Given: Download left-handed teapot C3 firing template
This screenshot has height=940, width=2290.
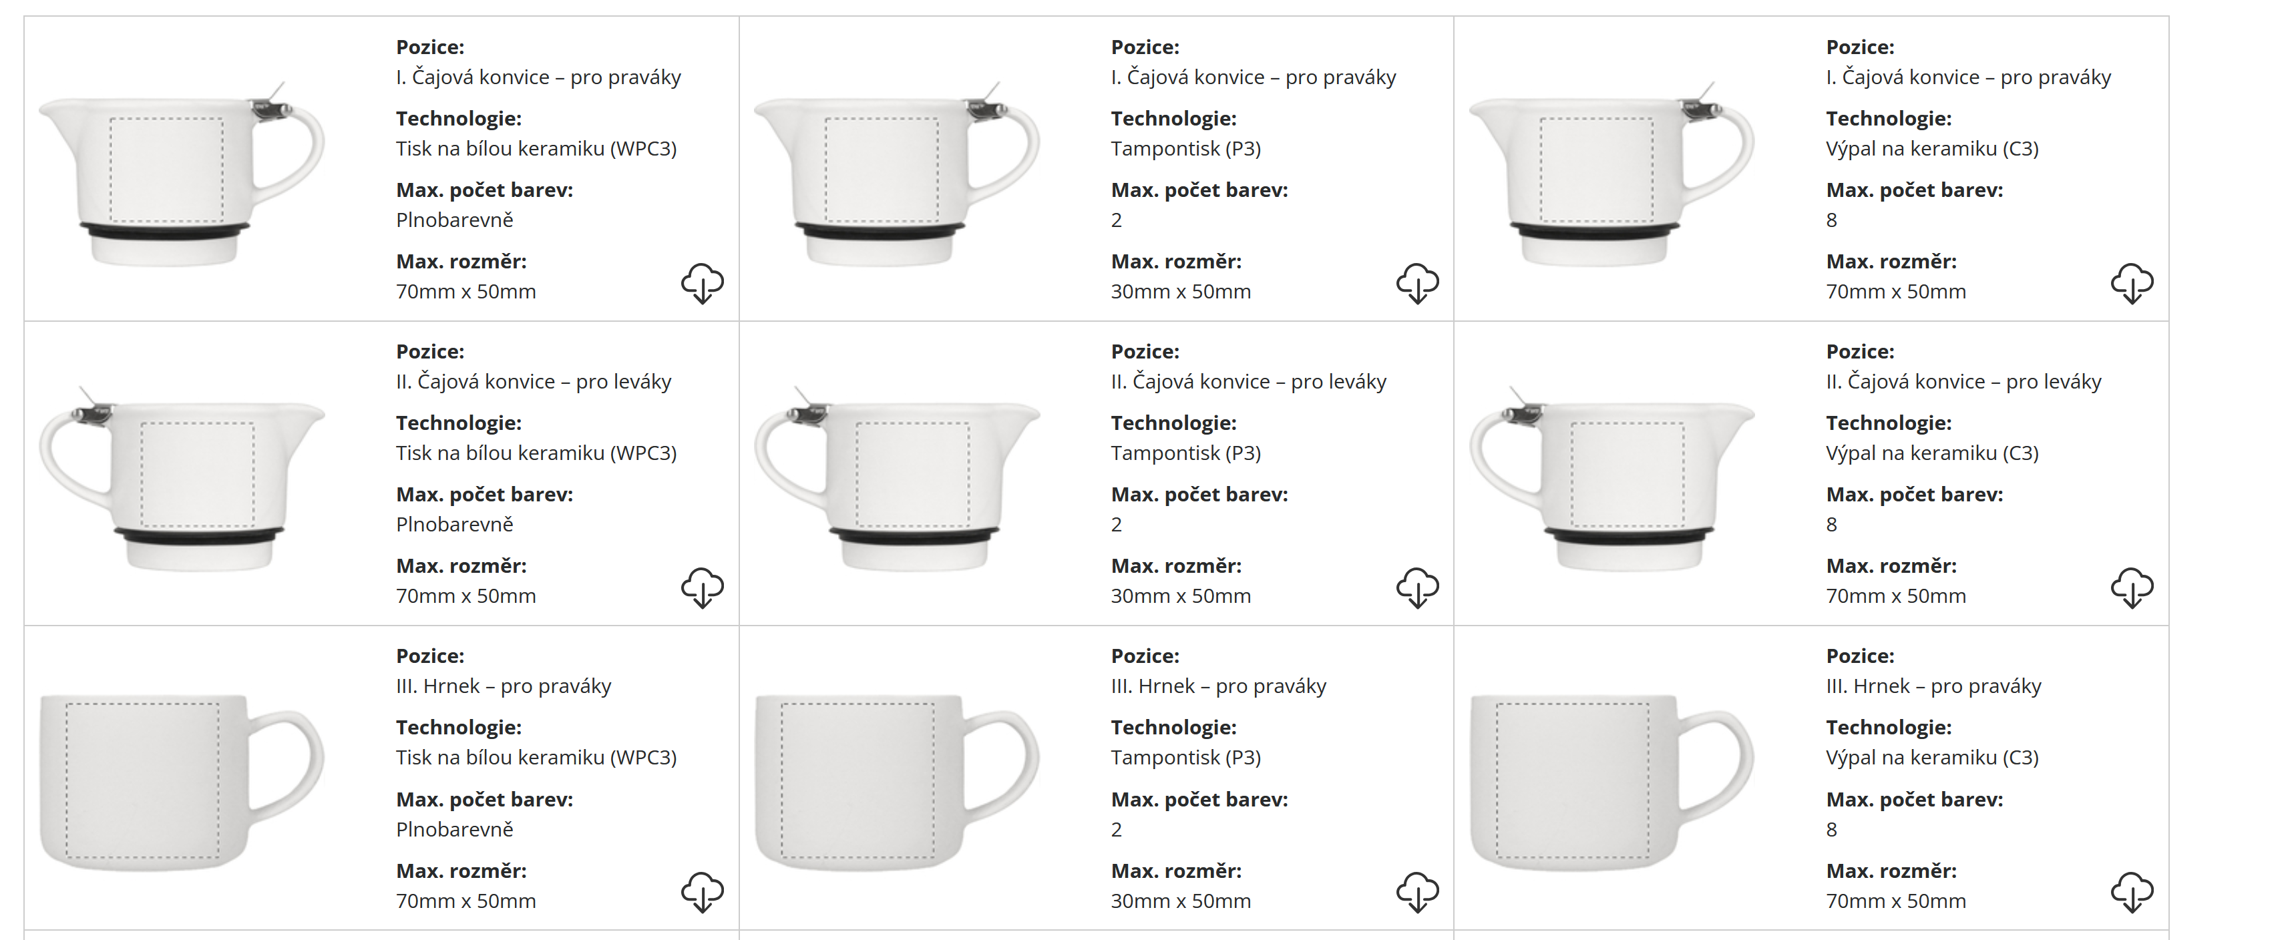Looking at the screenshot, I should click(x=2132, y=588).
